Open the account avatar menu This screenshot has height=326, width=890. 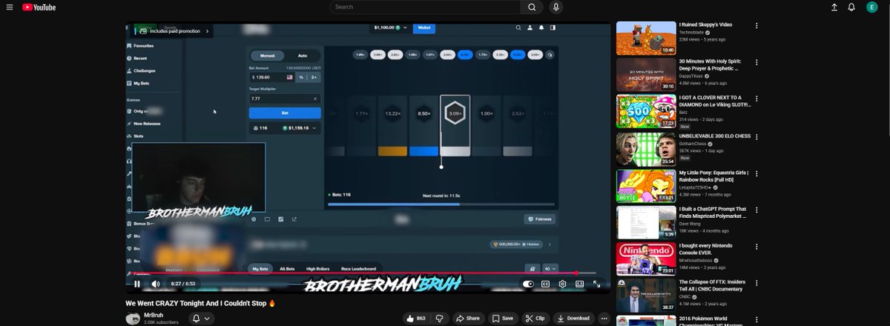(x=872, y=7)
